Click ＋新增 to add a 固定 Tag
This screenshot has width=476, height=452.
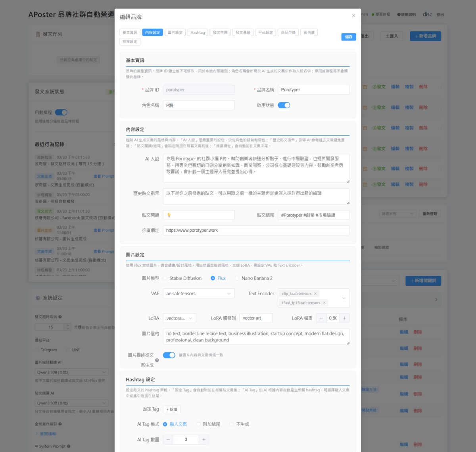click(172, 410)
